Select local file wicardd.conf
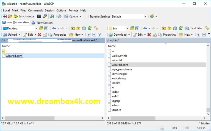Image resolution: width=211 pixels, height=131 pixels. tap(52, 56)
